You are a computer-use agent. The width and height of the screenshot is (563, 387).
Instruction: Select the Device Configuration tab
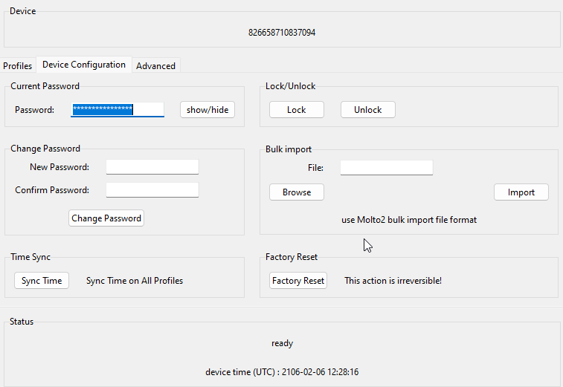coord(84,65)
